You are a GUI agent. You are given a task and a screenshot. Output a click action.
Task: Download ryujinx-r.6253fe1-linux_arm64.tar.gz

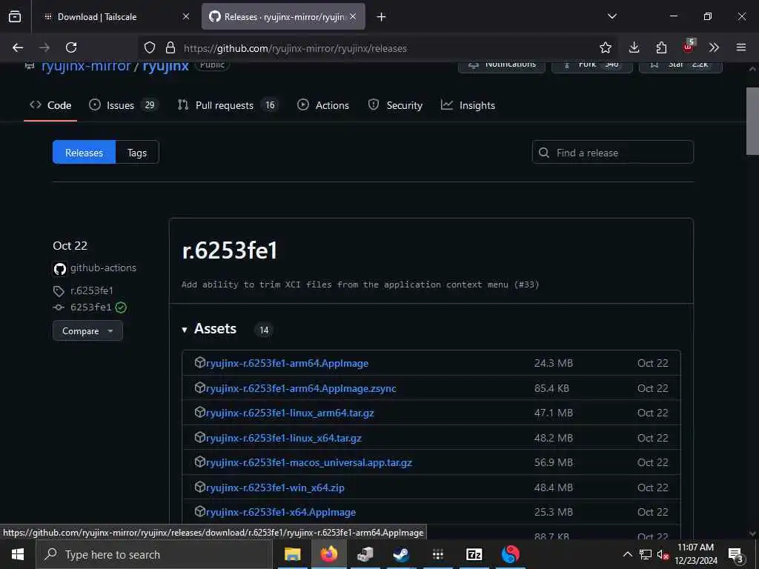click(x=290, y=413)
